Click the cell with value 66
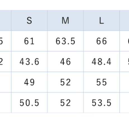 (102, 41)
